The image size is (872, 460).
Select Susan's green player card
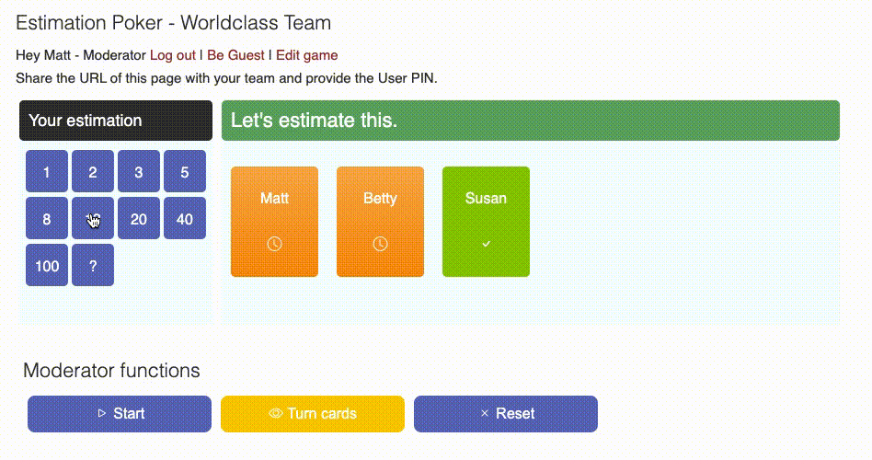[x=486, y=221]
